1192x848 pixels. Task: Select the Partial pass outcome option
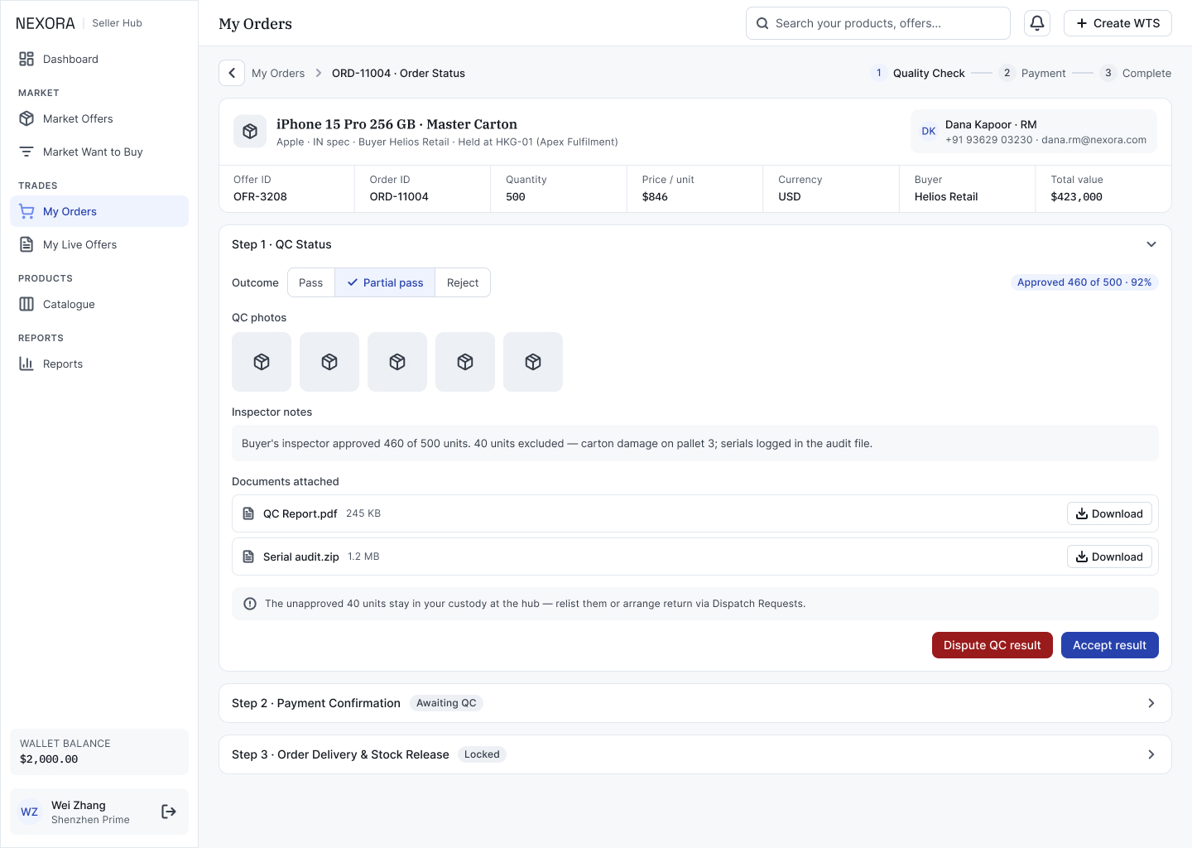coord(385,282)
